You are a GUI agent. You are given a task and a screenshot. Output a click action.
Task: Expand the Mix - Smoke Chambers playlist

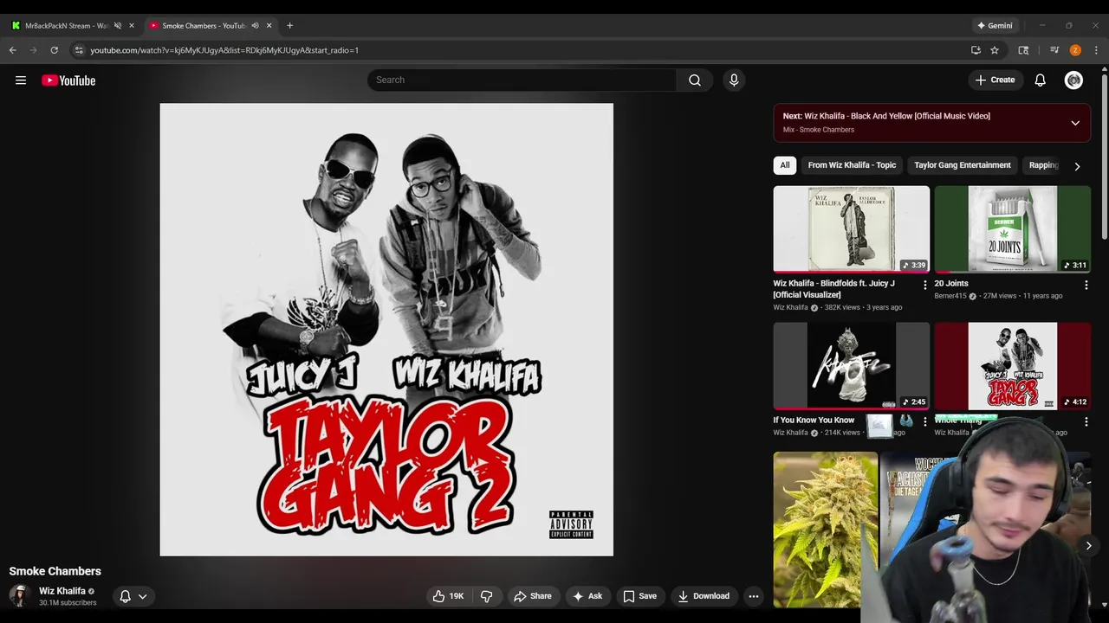[1075, 123]
